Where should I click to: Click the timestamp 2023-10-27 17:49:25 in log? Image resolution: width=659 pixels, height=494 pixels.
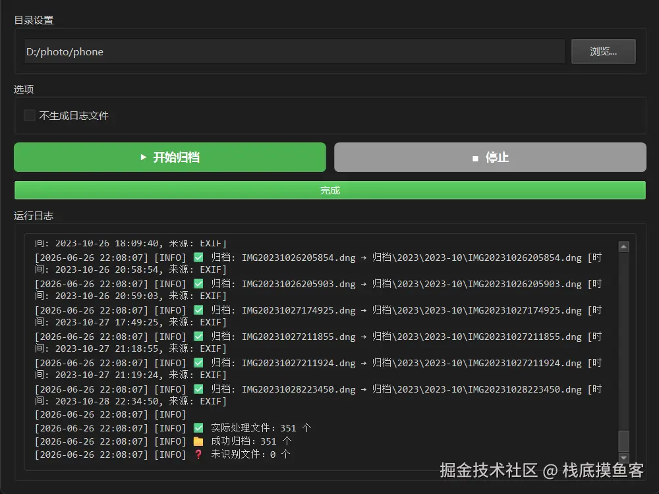click(x=107, y=322)
